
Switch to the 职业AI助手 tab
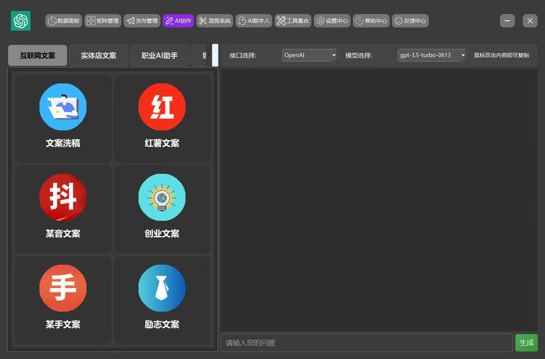pos(159,55)
